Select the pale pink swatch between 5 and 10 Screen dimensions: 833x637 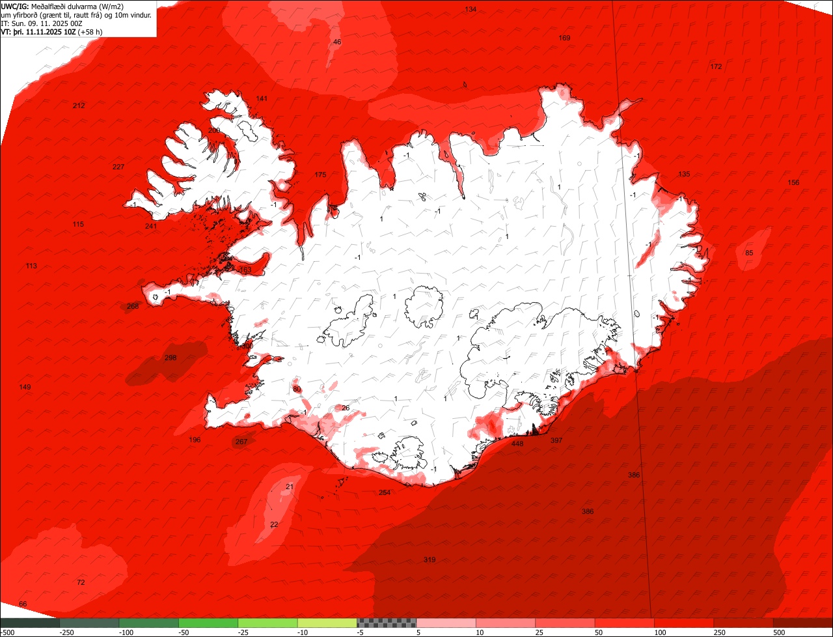446,623
